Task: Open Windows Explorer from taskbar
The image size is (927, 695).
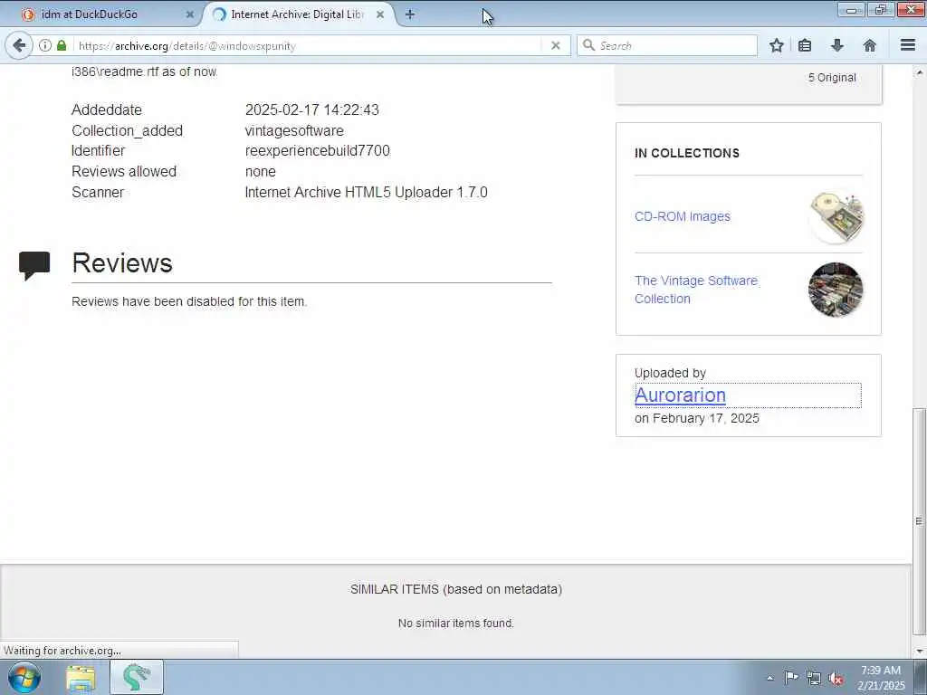Action: [x=81, y=678]
